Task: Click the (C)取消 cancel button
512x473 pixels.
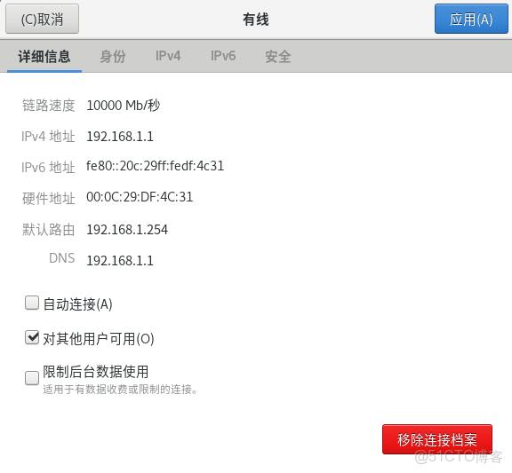Action: click(x=42, y=19)
